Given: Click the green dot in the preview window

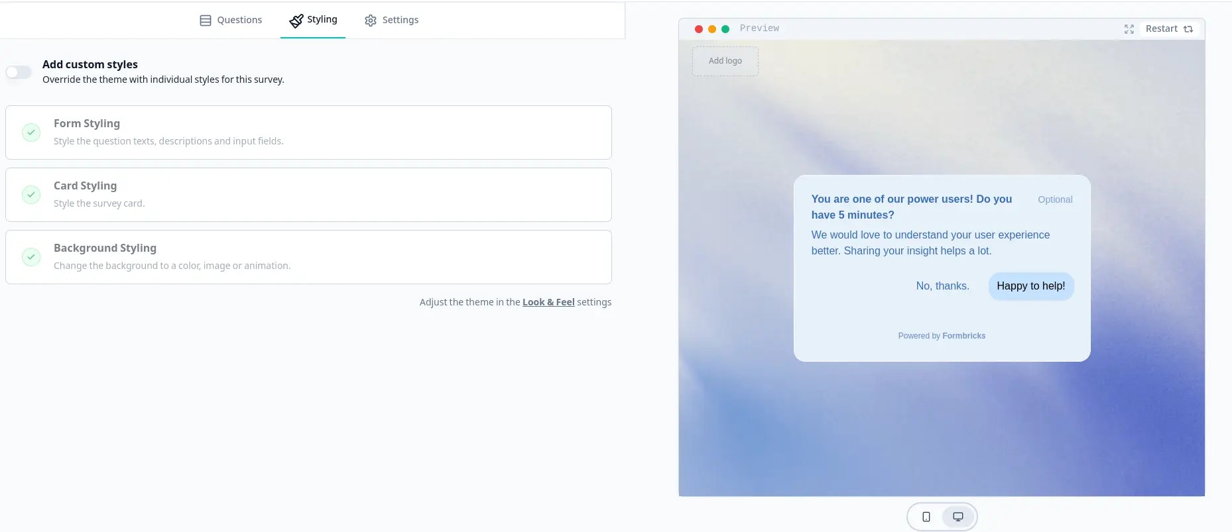Looking at the screenshot, I should [x=725, y=29].
